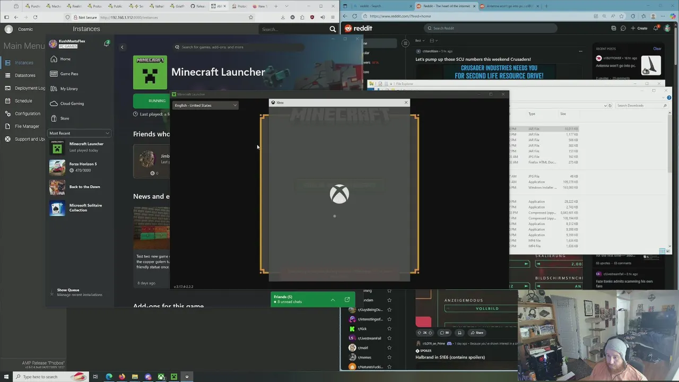
Task: Open a new tab in Edge
Action: click(x=546, y=6)
